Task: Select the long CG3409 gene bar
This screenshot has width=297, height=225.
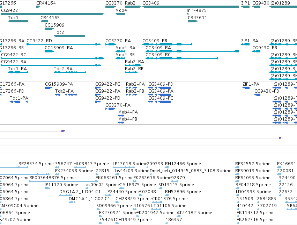Action: click(191, 7)
